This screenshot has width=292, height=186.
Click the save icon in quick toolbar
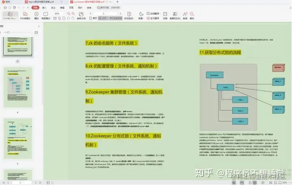click(x=10, y=8)
